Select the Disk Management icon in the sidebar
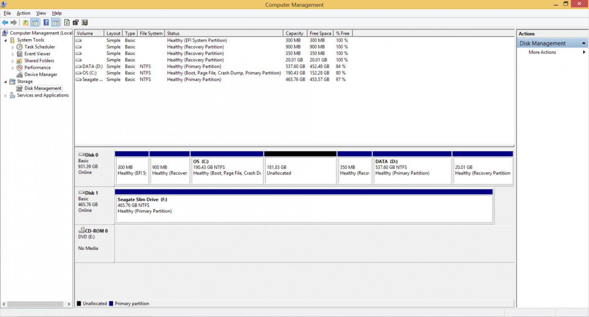 coord(19,88)
